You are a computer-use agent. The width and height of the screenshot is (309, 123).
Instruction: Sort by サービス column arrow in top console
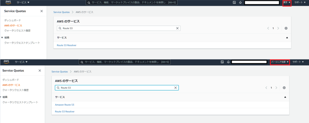click(x=287, y=38)
